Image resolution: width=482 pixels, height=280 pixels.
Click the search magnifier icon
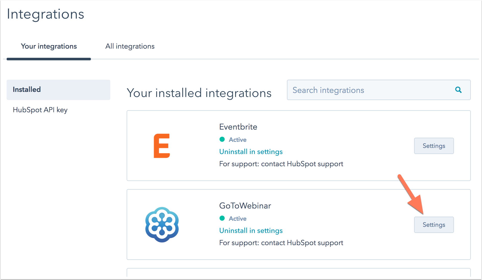pyautogui.click(x=459, y=90)
